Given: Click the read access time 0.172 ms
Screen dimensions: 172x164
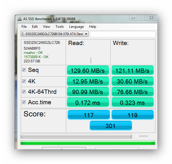Looking at the screenshot, I should pyautogui.click(x=88, y=102).
